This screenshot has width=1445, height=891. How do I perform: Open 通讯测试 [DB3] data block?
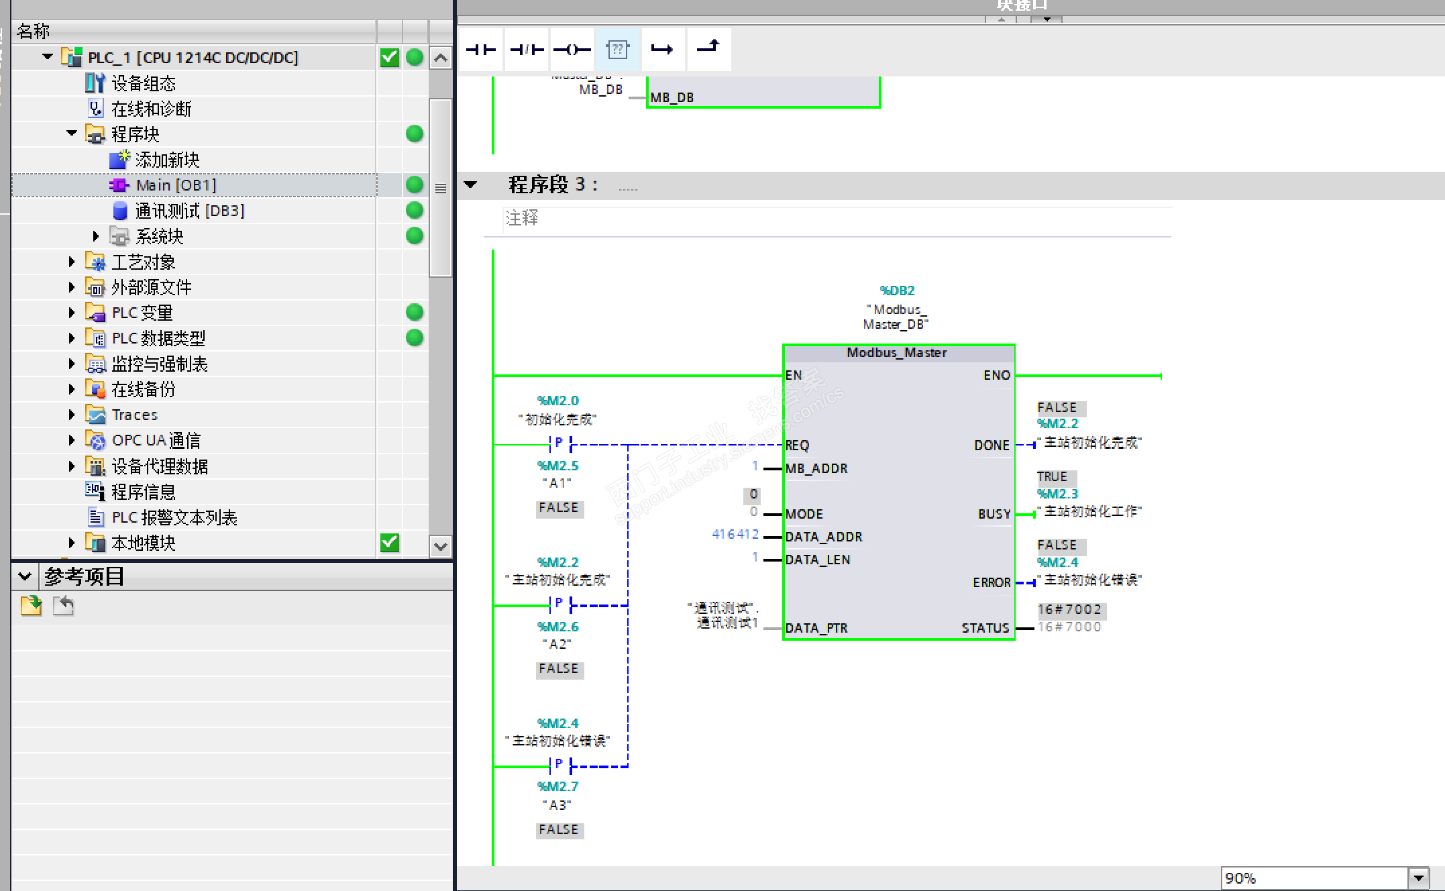(189, 211)
